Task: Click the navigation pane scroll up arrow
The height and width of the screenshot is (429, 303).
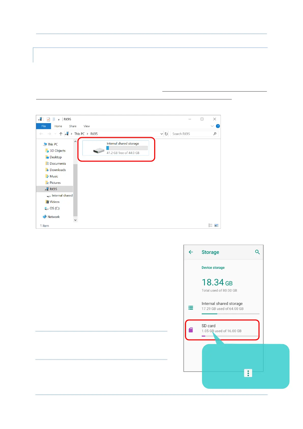Action: click(75, 141)
